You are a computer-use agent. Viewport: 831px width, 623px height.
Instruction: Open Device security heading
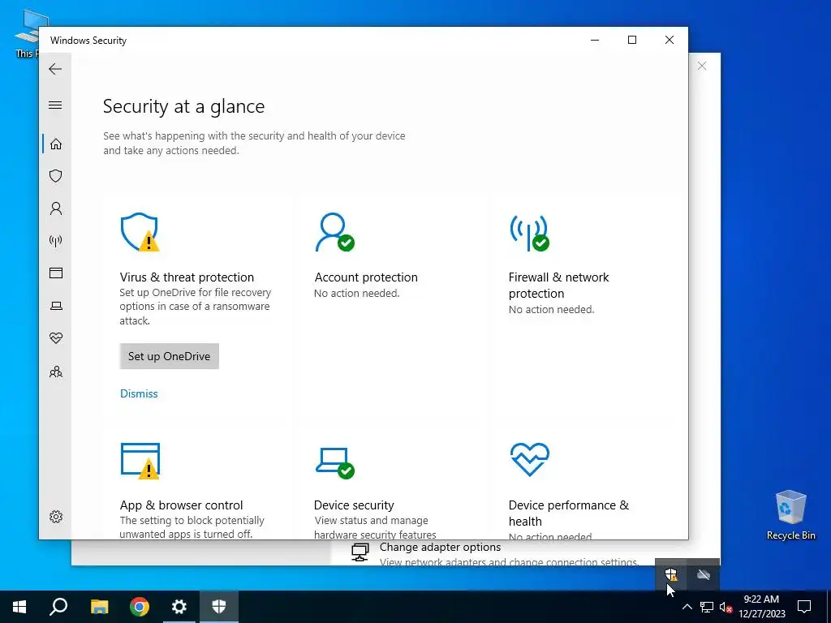point(354,505)
